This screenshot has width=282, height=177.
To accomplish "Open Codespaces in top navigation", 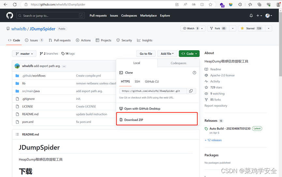I will [129, 16].
